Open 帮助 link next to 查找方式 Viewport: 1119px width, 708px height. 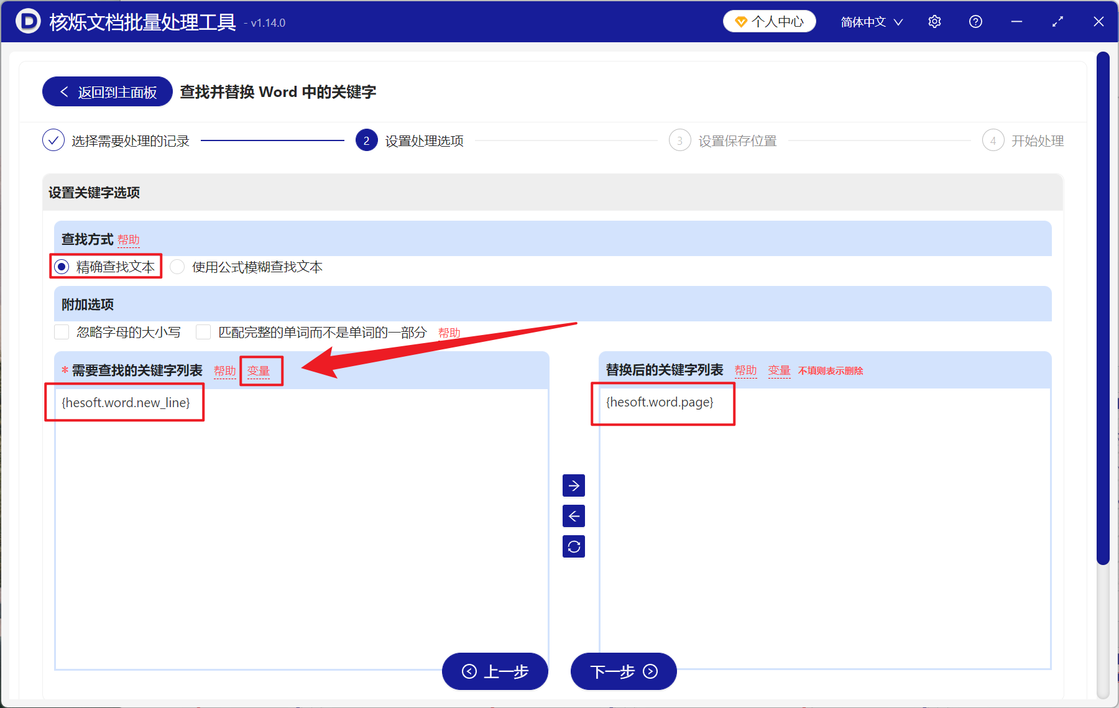(129, 240)
